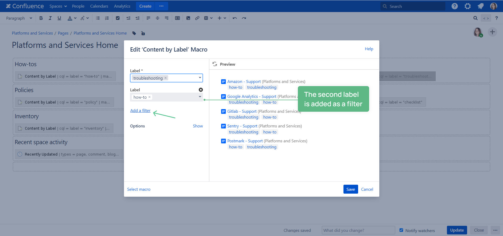
Task: Open Amazon - Support page link
Action: click(244, 82)
